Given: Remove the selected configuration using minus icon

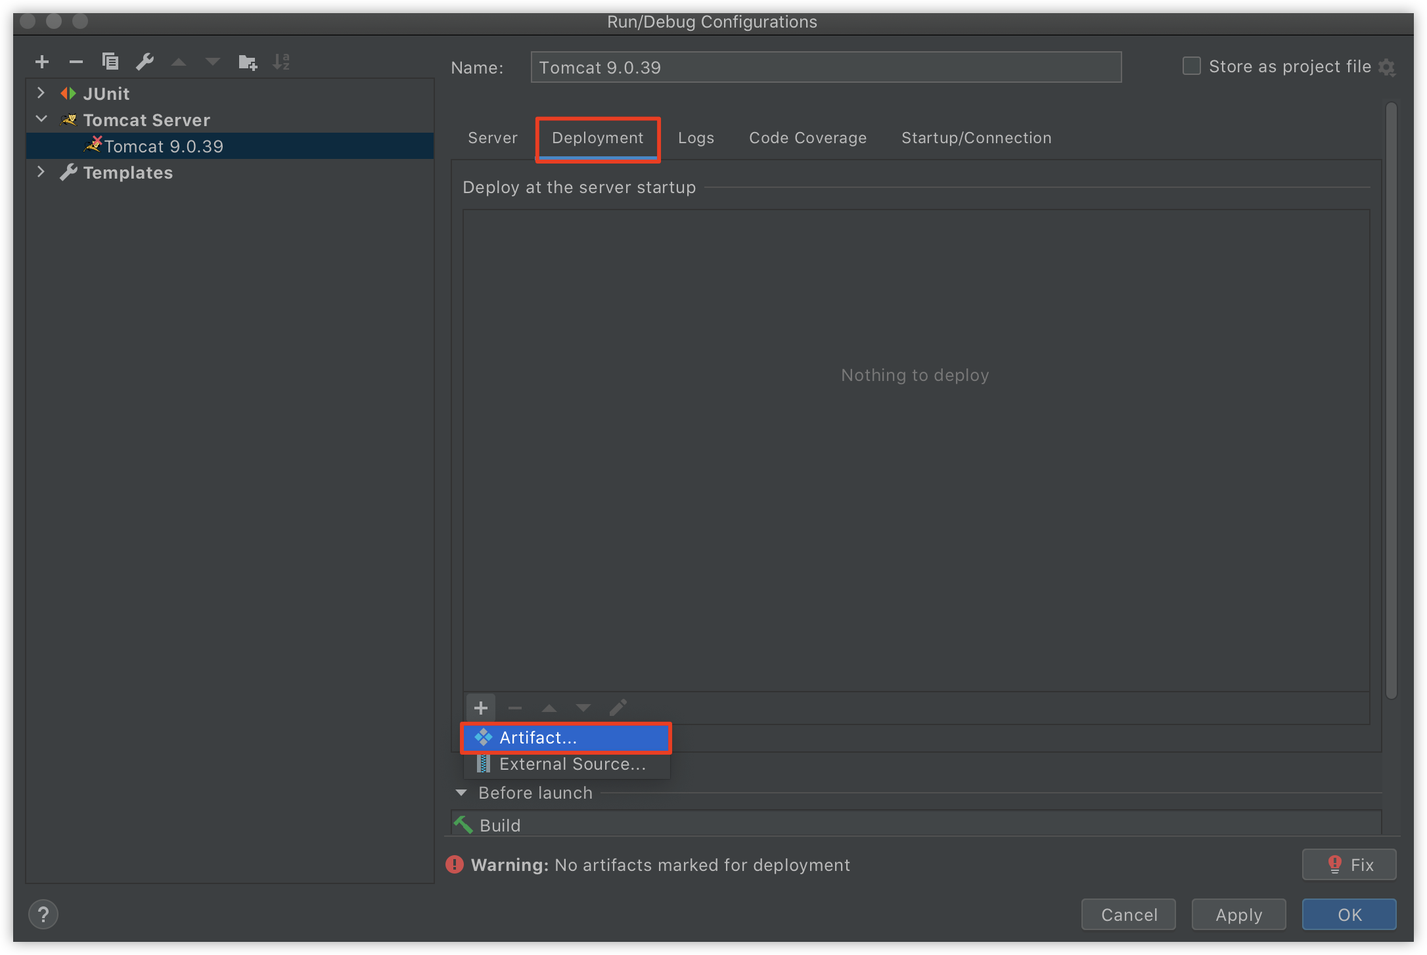Looking at the screenshot, I should pos(76,61).
